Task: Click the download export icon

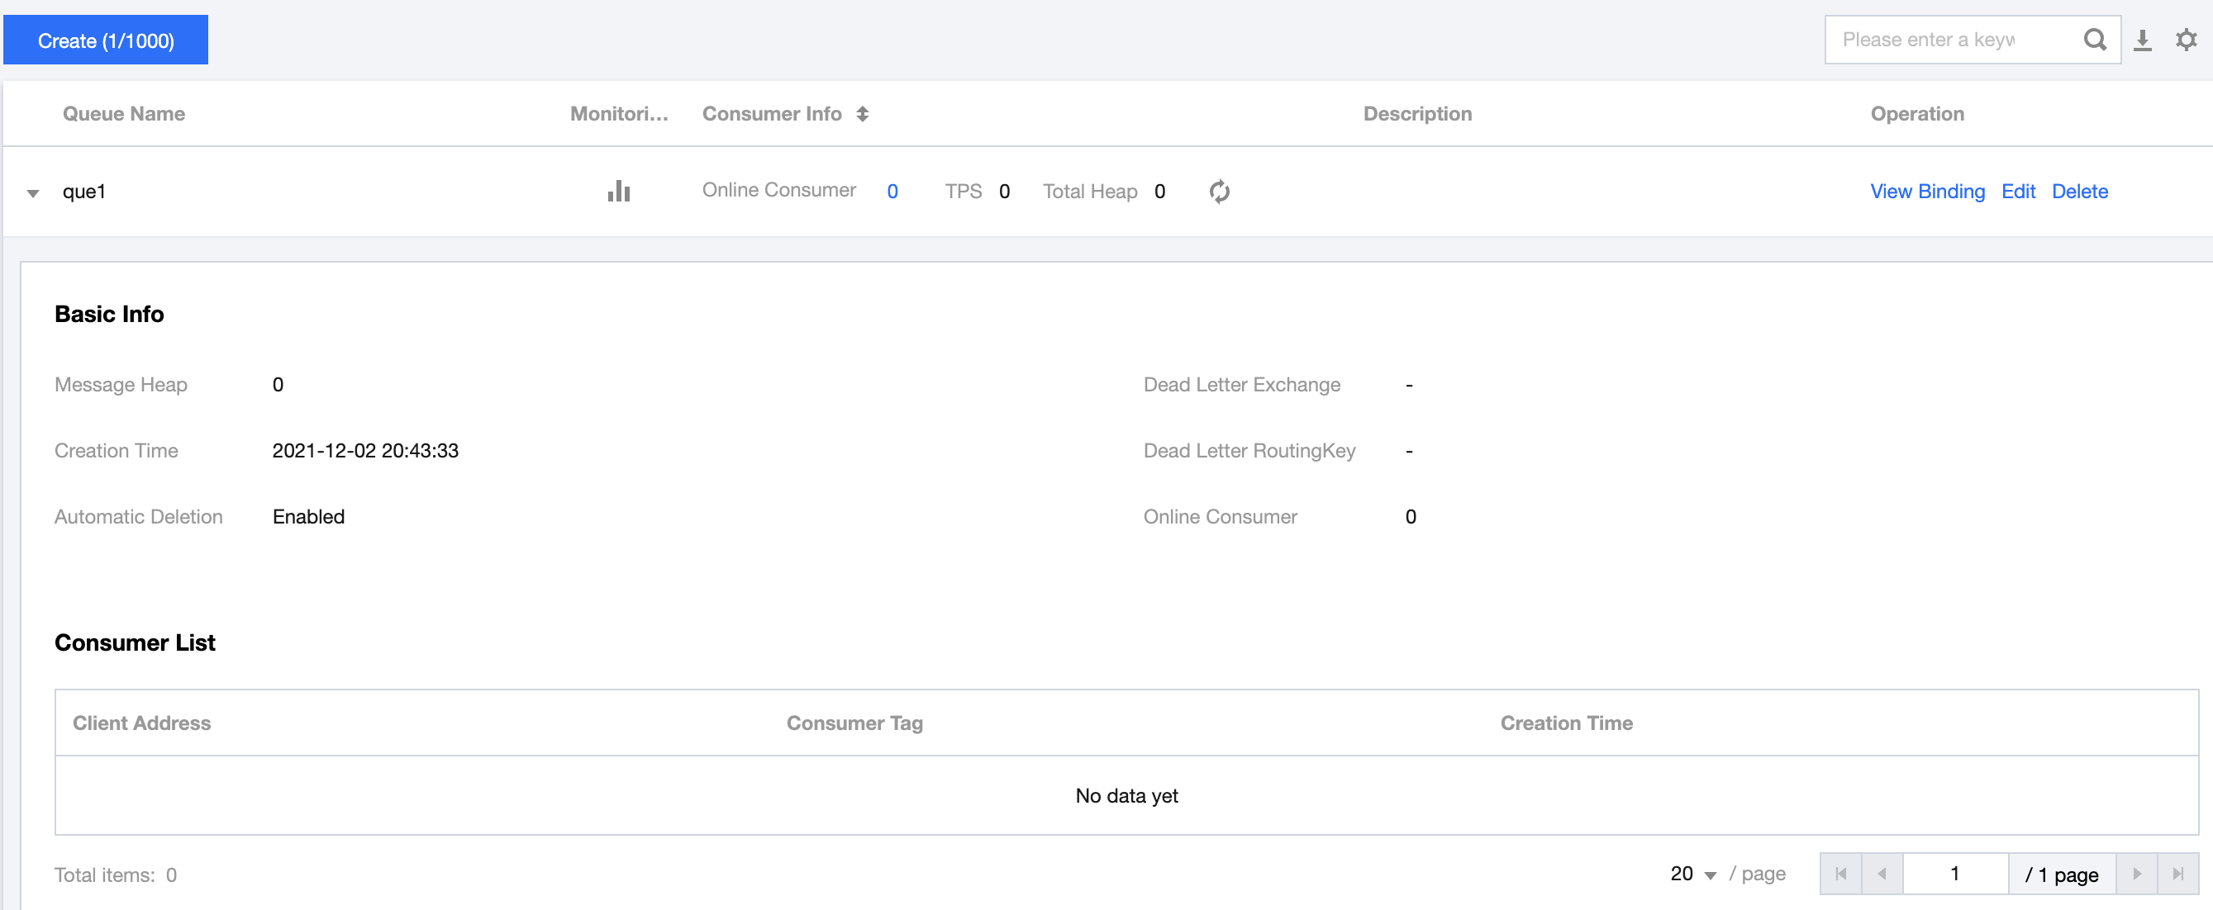Action: pos(2143,40)
